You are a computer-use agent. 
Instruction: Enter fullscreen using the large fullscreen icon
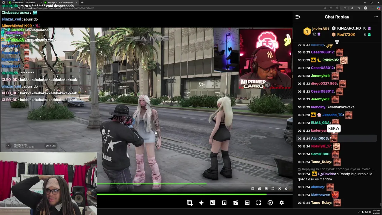click(258, 203)
